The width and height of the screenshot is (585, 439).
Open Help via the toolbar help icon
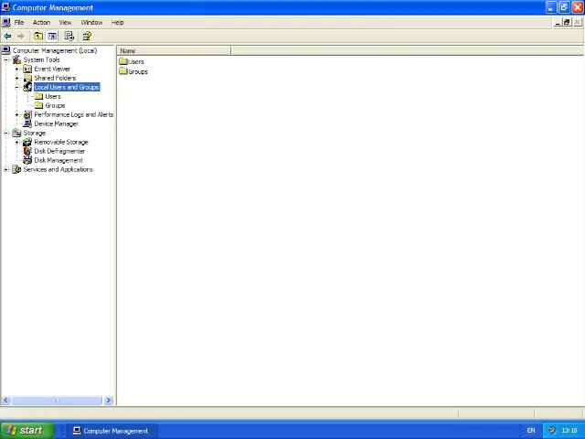(x=87, y=37)
